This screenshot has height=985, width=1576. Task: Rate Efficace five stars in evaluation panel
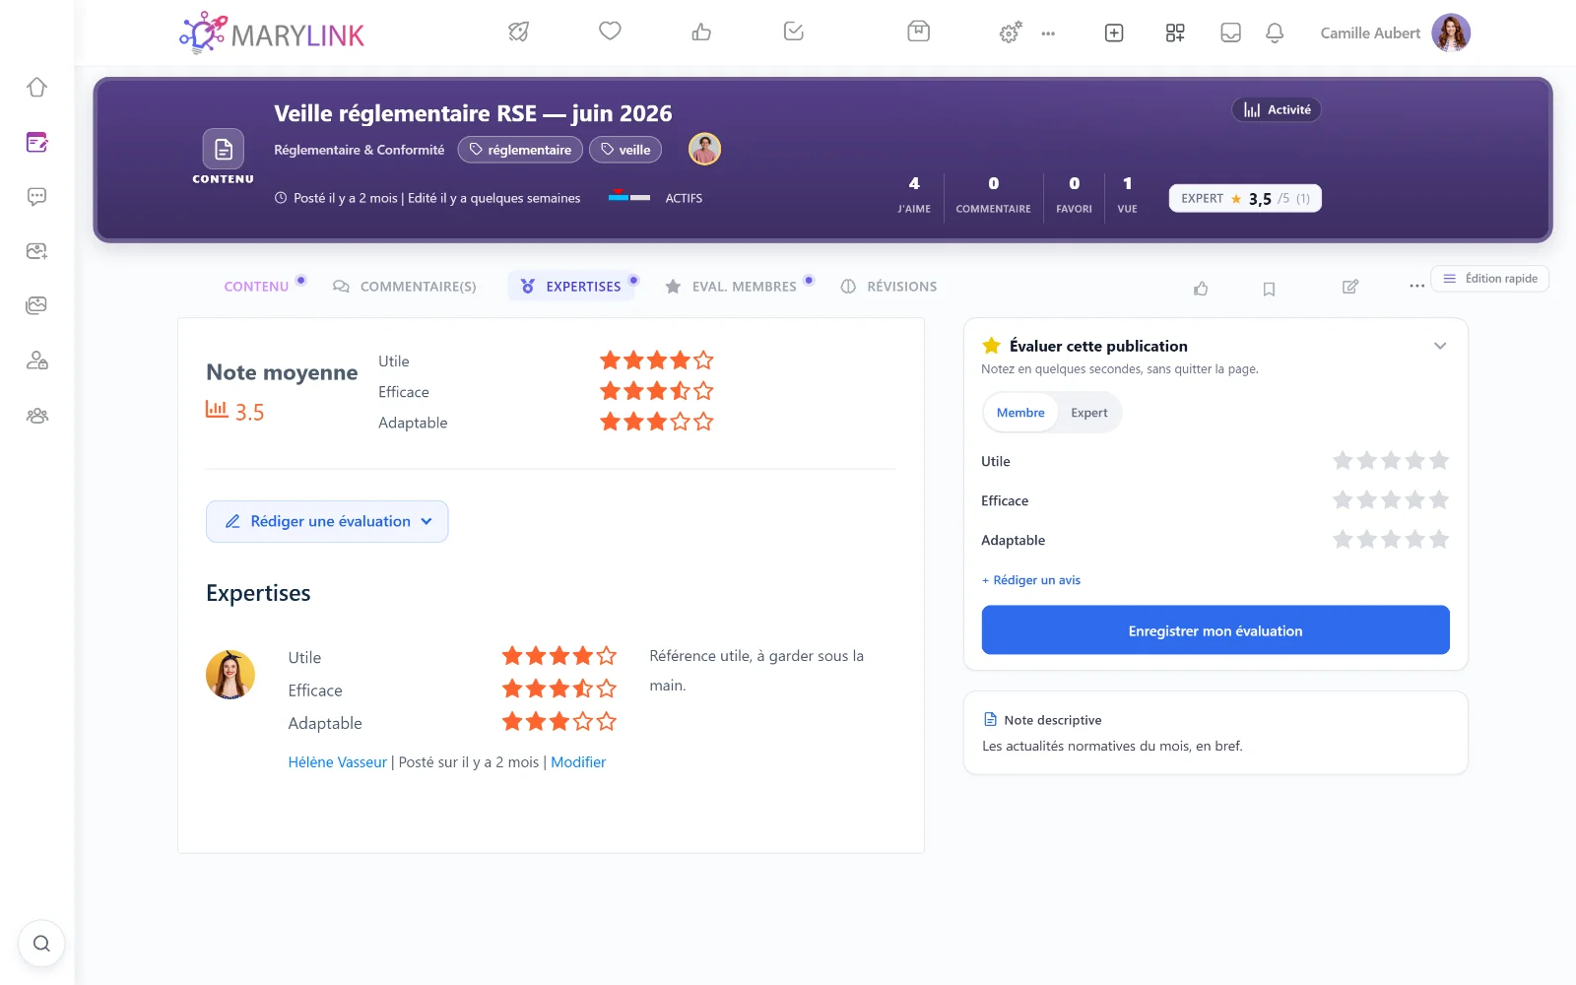1439,499
